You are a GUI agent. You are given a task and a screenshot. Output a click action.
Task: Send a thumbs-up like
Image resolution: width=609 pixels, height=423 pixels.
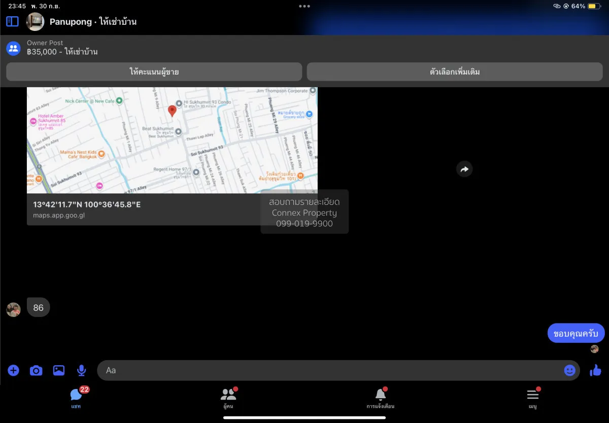tap(595, 370)
